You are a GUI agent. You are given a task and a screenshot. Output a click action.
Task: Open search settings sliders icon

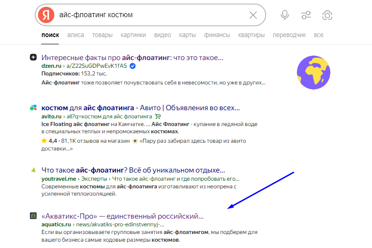tap(306, 15)
